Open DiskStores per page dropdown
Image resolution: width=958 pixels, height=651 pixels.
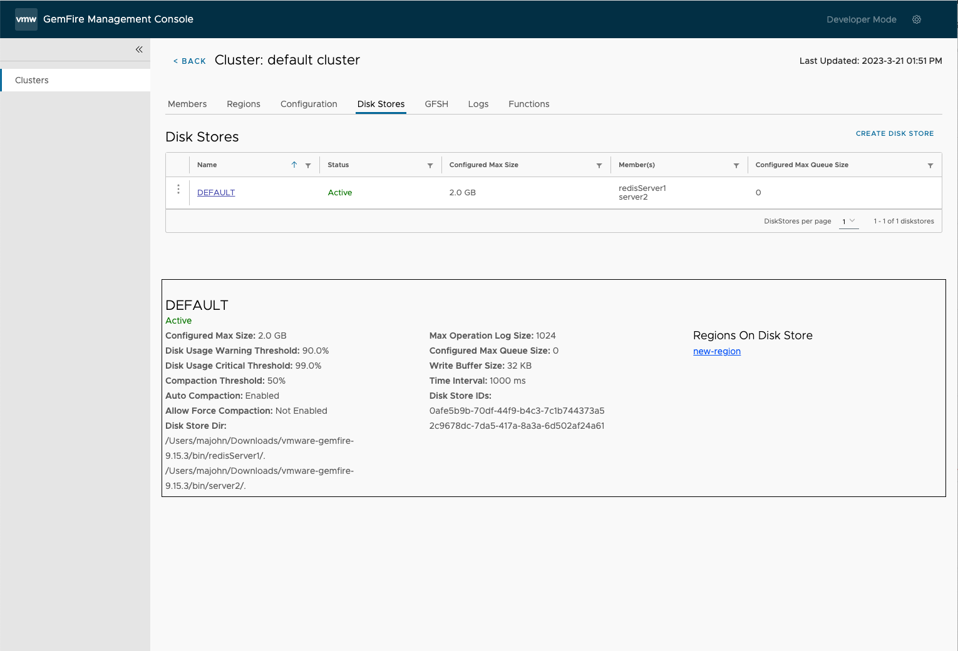tap(849, 222)
